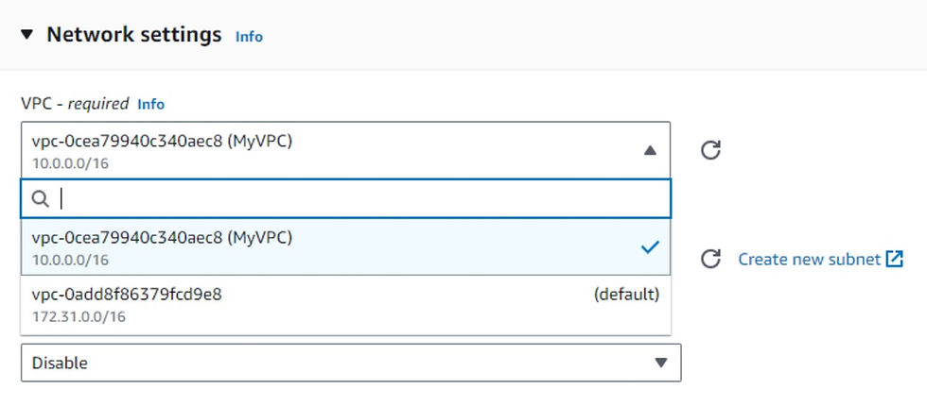
Task: Choose vpc-0add8f86379fcd9e8 default VPC option
Action: pyautogui.click(x=346, y=305)
